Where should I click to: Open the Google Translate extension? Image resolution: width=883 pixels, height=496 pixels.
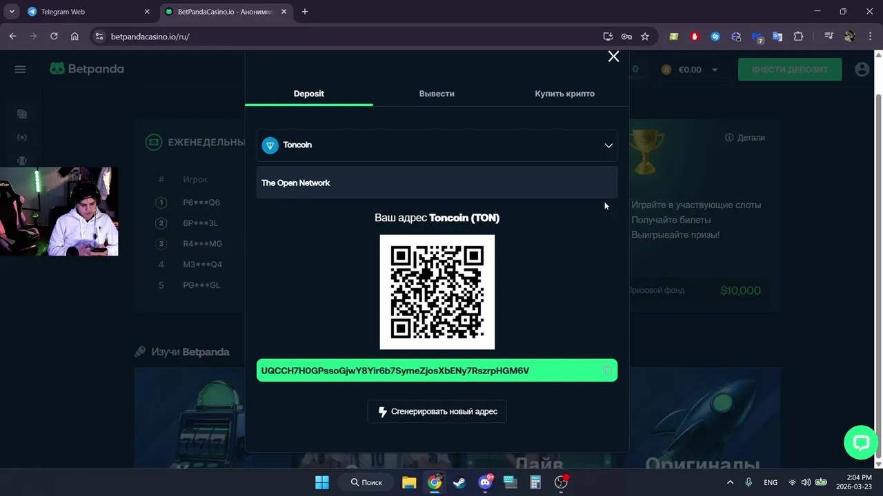[x=777, y=37]
